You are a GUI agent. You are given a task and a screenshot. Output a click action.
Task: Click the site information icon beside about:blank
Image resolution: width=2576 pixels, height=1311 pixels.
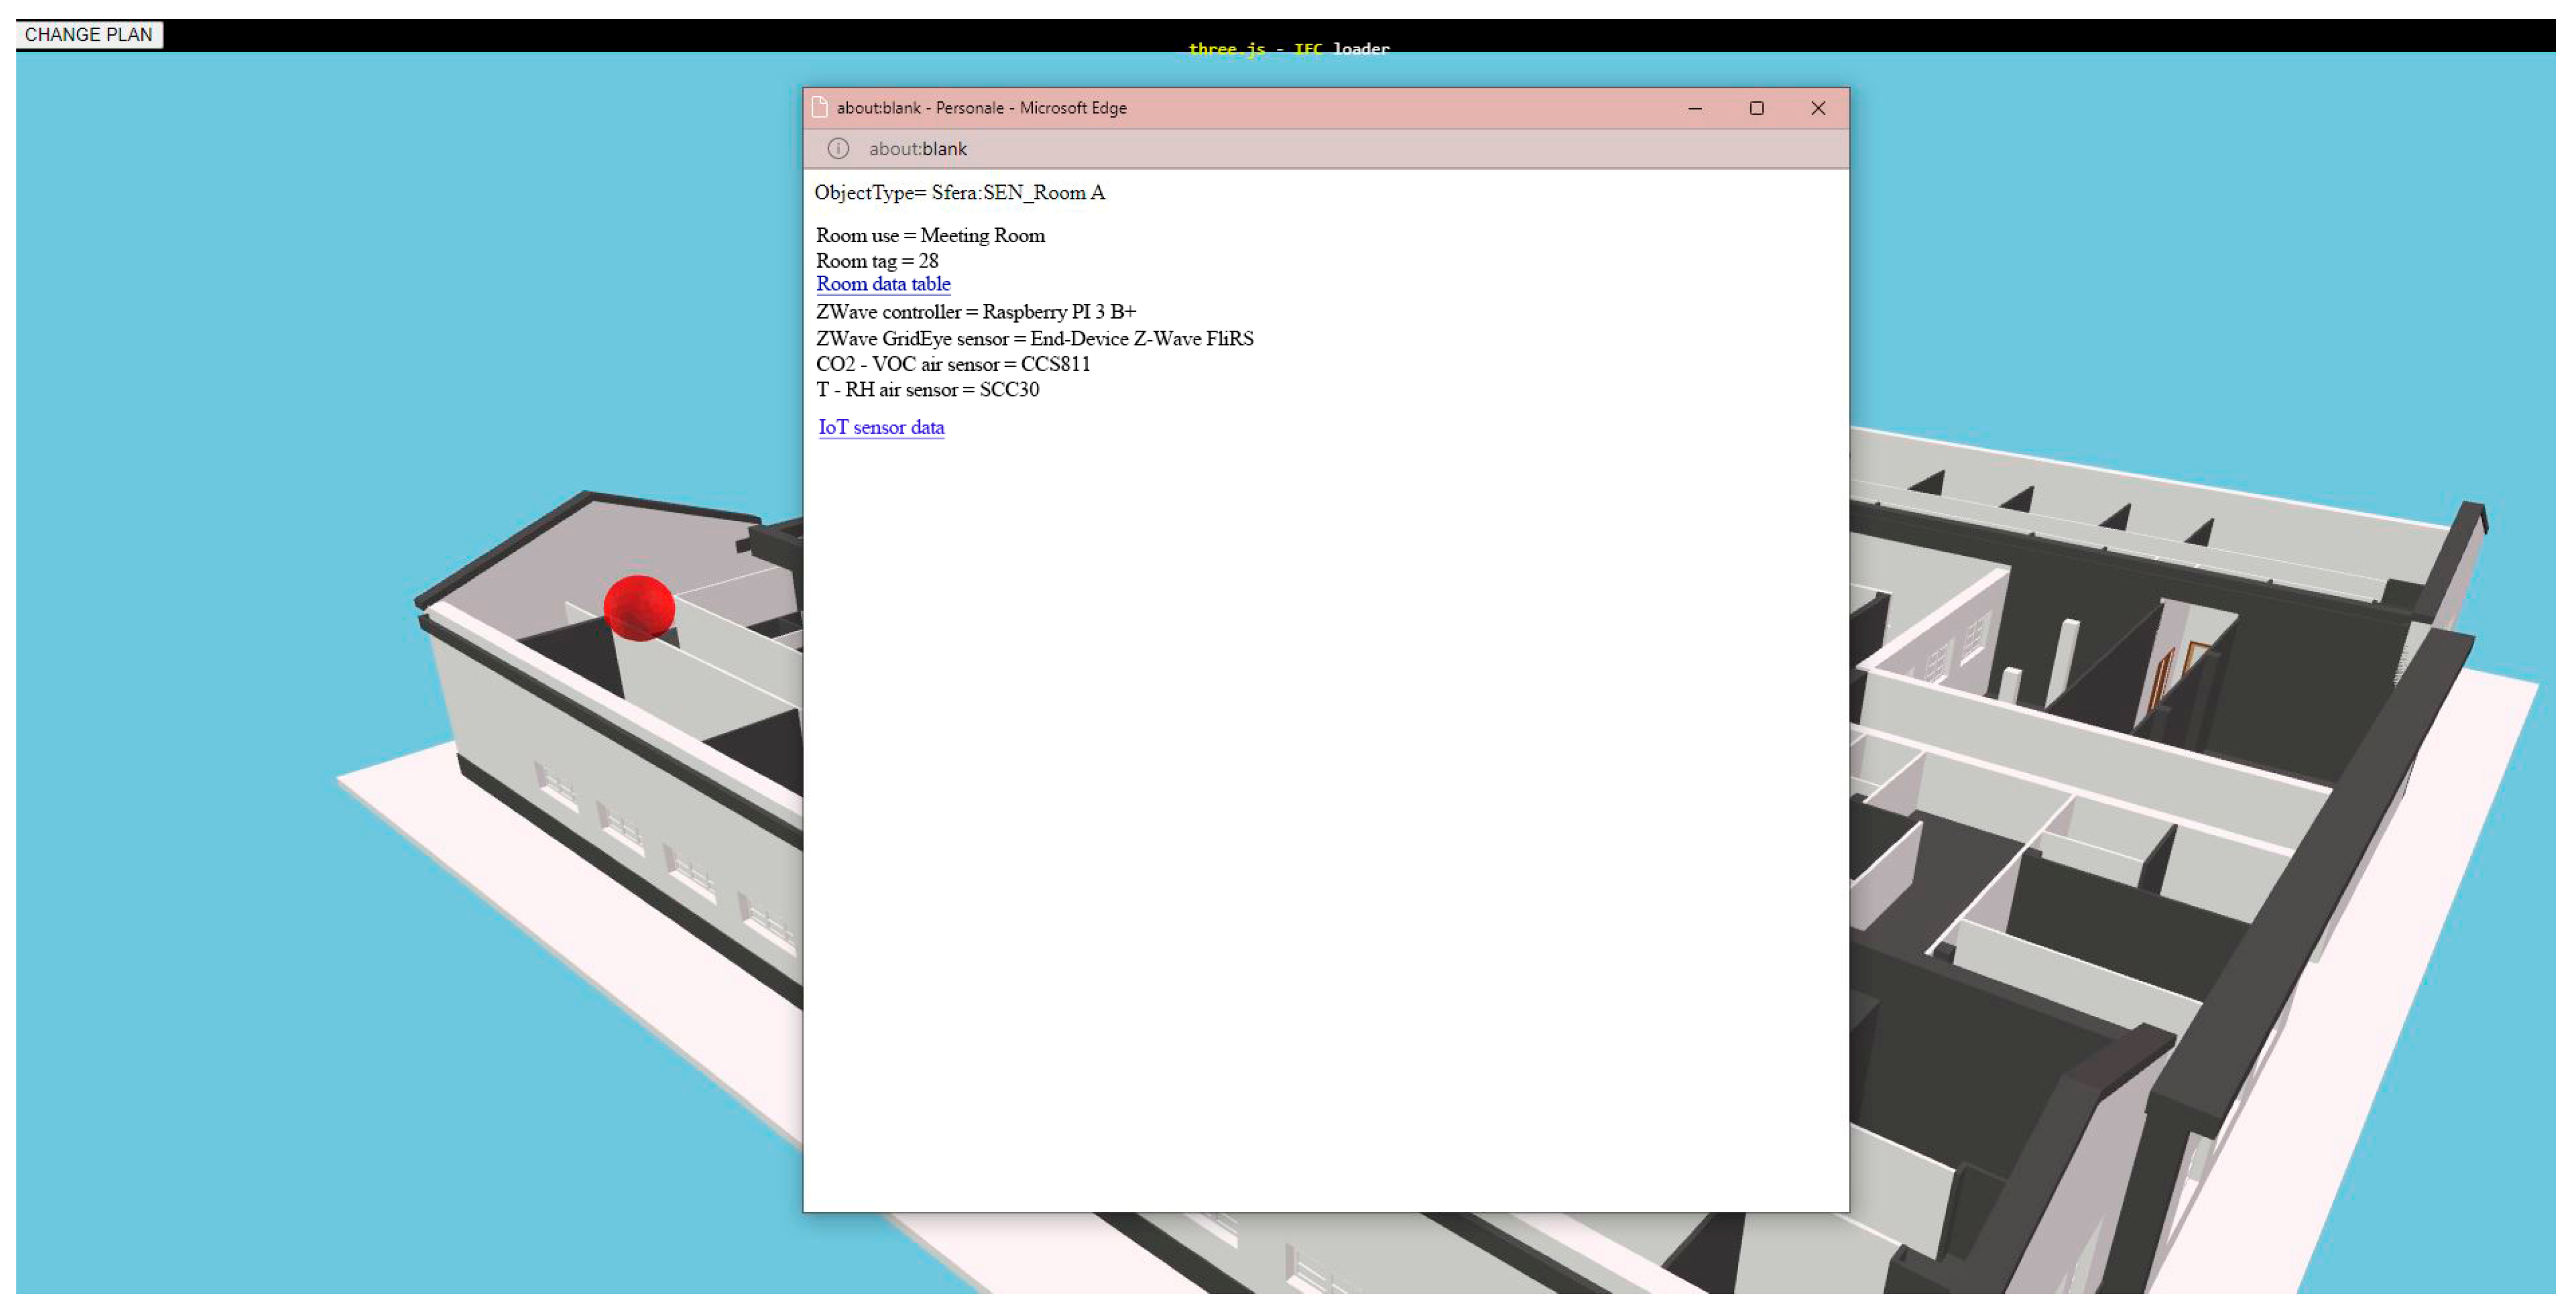point(837,149)
